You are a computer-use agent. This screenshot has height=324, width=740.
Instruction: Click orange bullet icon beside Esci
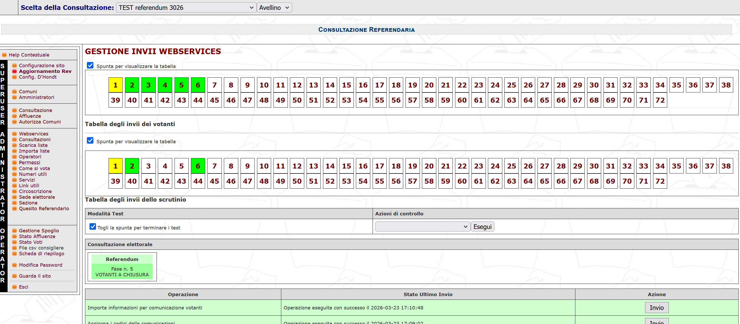14,287
